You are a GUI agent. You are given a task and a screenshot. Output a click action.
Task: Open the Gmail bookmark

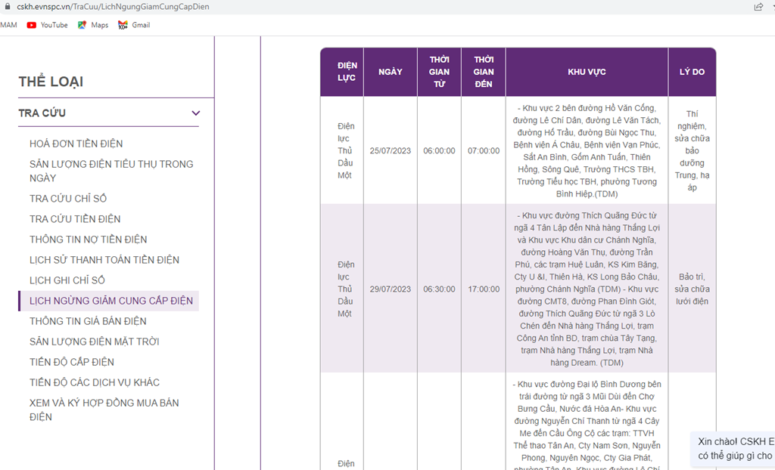134,25
